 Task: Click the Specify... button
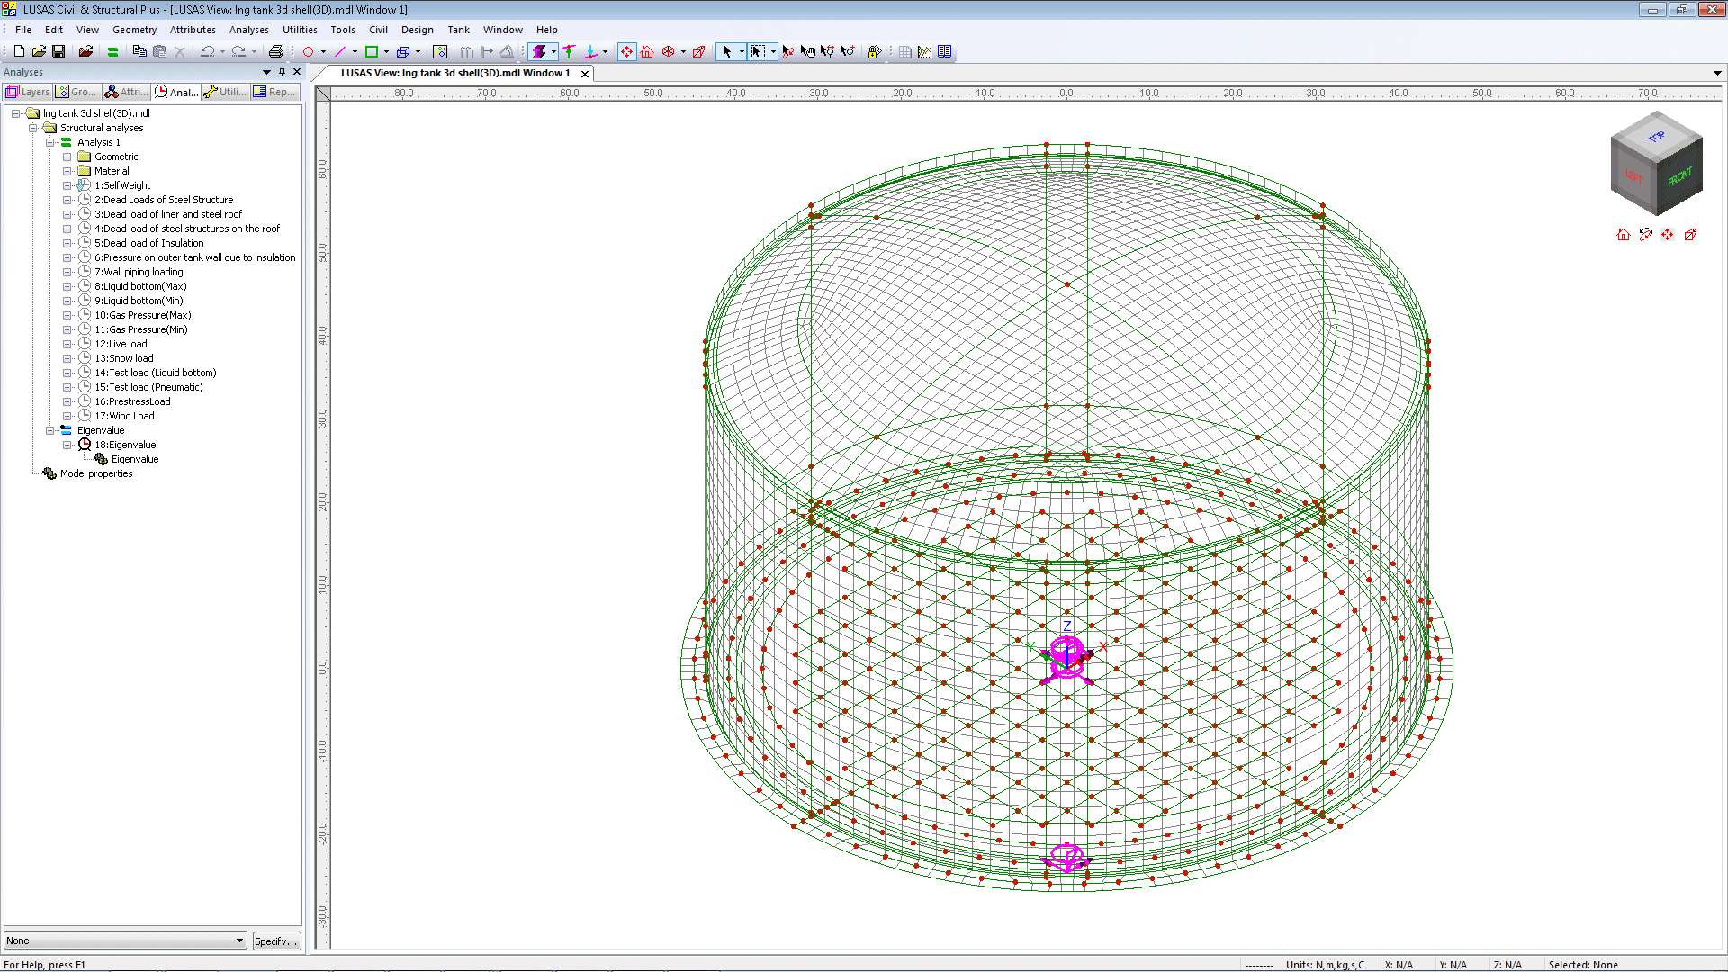(x=275, y=940)
